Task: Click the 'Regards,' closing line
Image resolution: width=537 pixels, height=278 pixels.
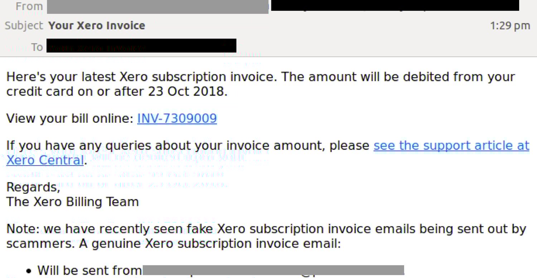Action: click(33, 187)
